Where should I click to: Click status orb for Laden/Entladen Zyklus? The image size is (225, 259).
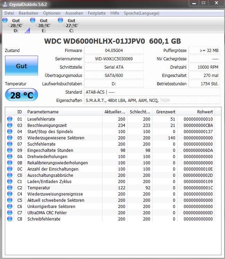pyautogui.click(x=10, y=181)
